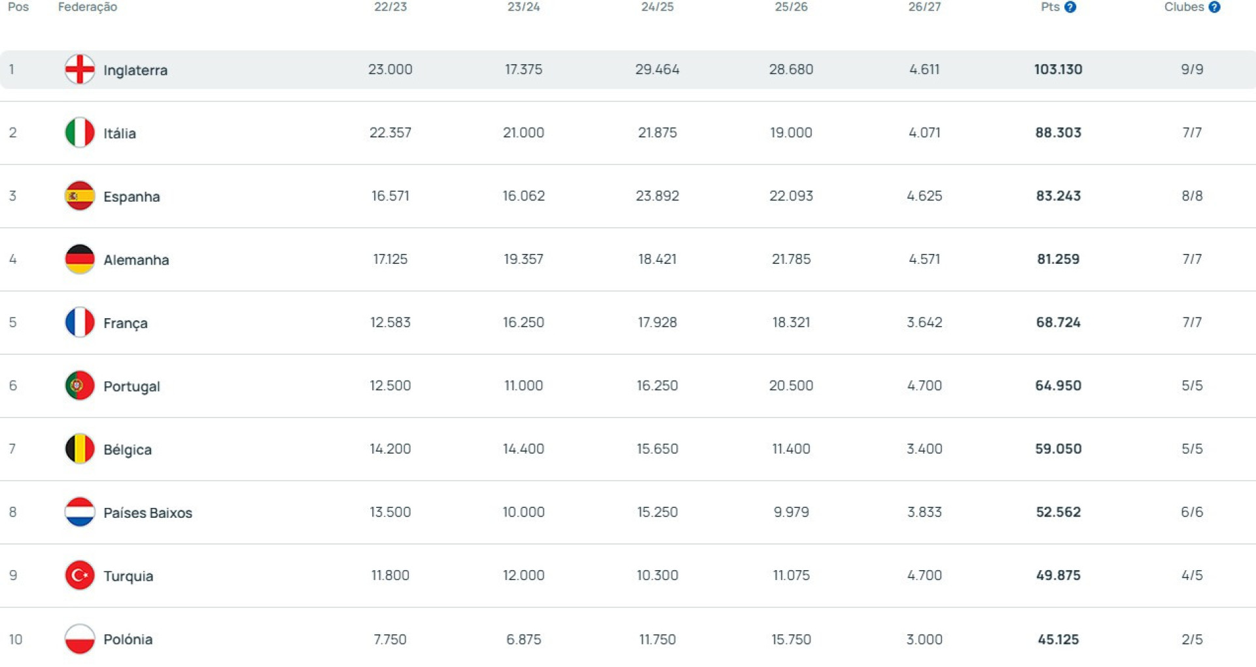
Task: Click the Germany flag icon
Action: [80, 259]
